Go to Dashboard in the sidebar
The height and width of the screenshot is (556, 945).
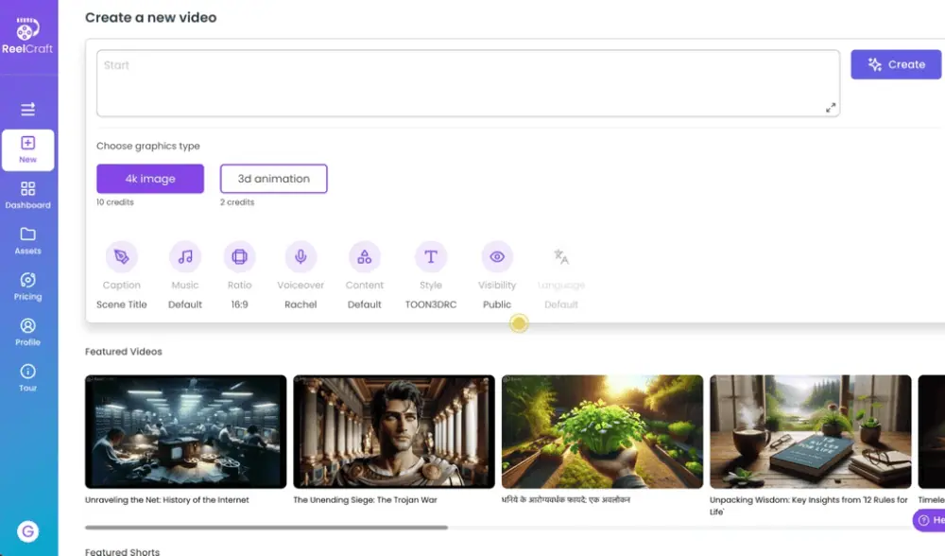tap(27, 195)
